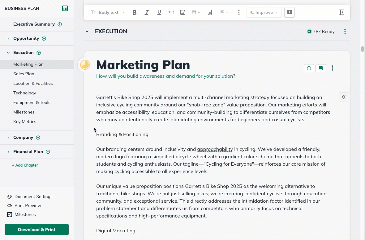
Task: Click the + Add Chapter link
Action: point(25,165)
